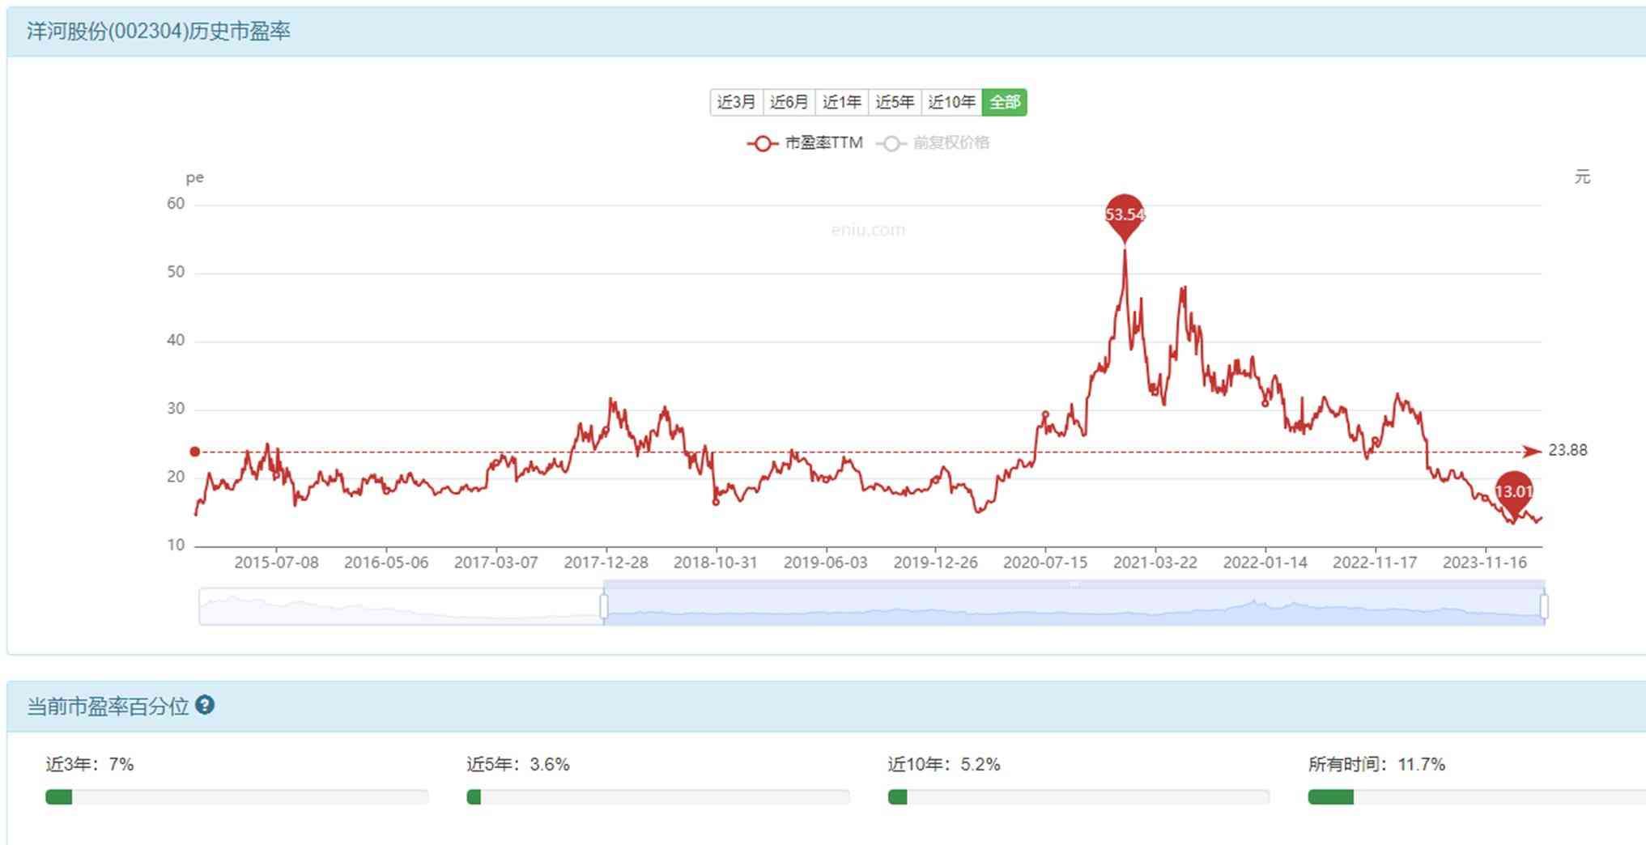Image resolution: width=1646 pixels, height=845 pixels.
Task: Select the 近3月 time range
Action: tap(736, 102)
